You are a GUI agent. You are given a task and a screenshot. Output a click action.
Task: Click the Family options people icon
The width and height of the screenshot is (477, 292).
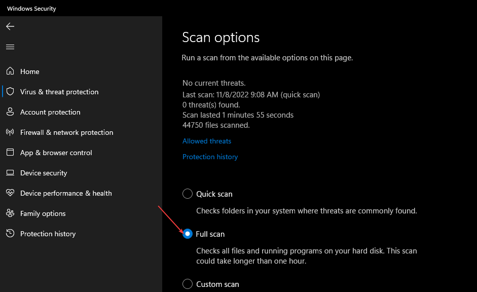[10, 213]
